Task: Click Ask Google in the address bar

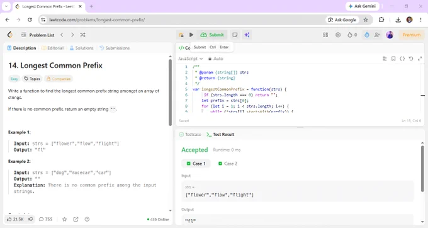Action: click(x=342, y=20)
